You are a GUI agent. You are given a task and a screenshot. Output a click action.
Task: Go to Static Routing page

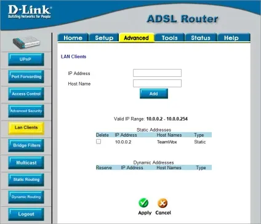tap(26, 180)
